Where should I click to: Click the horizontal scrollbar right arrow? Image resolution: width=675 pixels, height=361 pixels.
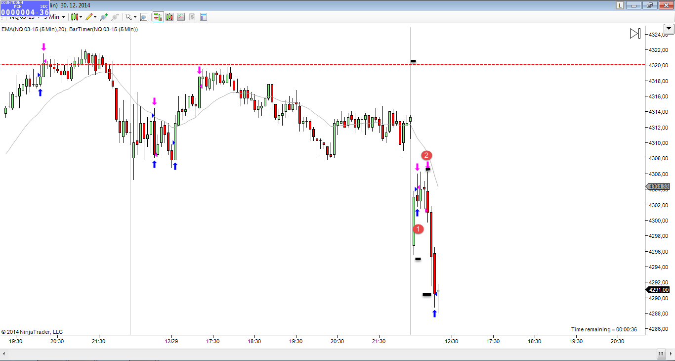(x=671, y=354)
